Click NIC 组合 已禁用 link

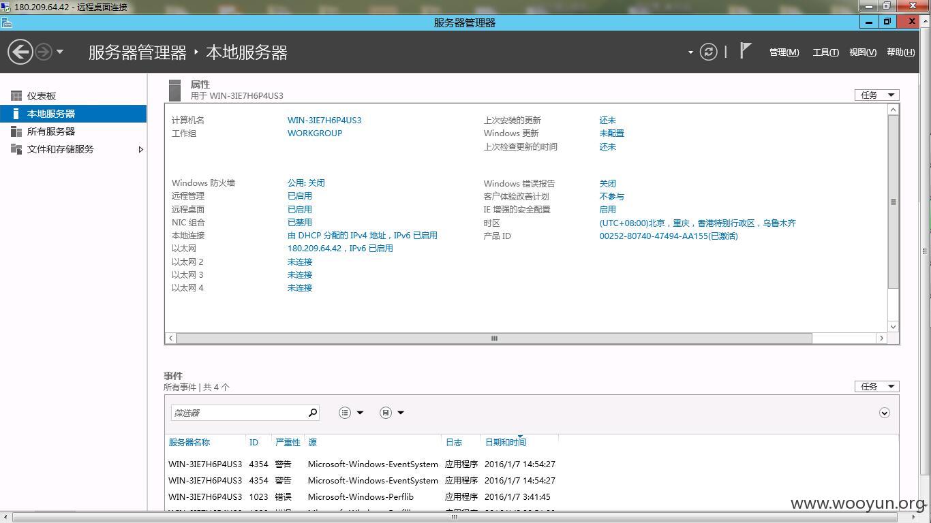[300, 222]
